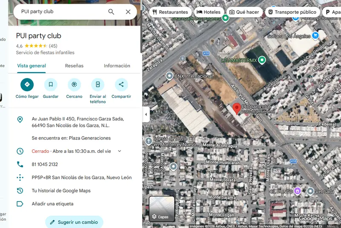The width and height of the screenshot is (341, 228).
Task: Click phone number 81 1045 2132
Action: (x=45, y=164)
